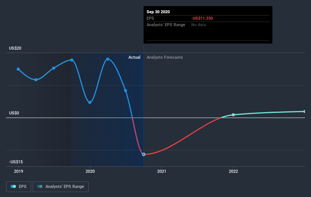Click the 2020 x-axis label
Image resolution: width=311 pixels, height=197 pixels.
pyautogui.click(x=90, y=171)
